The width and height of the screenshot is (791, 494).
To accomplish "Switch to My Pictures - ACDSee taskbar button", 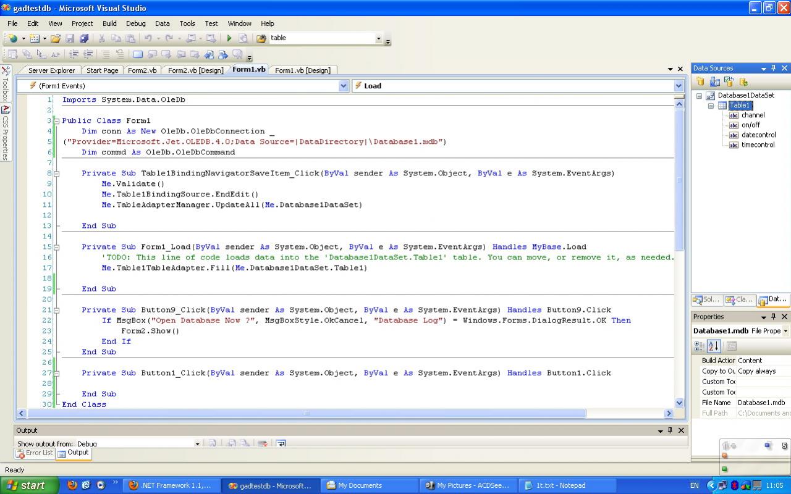I will click(468, 485).
